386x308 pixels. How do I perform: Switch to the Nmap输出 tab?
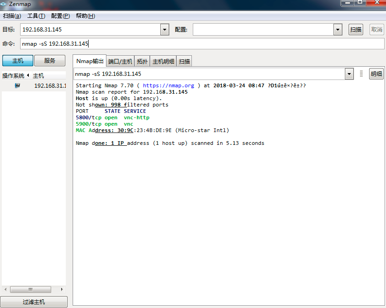90,61
